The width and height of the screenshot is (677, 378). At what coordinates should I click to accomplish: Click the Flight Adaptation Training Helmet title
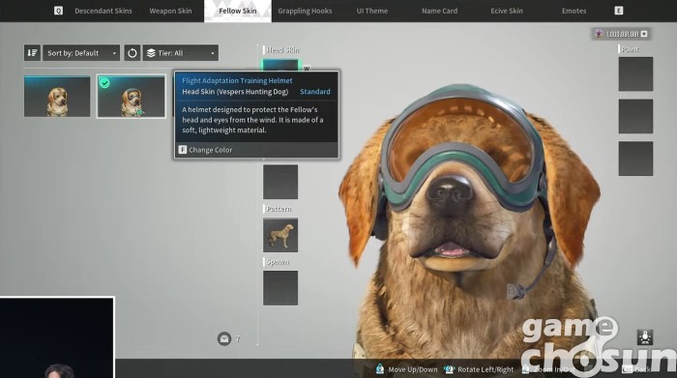tap(237, 80)
